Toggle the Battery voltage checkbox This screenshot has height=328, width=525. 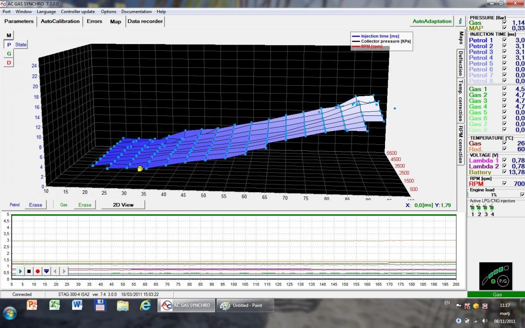point(505,172)
